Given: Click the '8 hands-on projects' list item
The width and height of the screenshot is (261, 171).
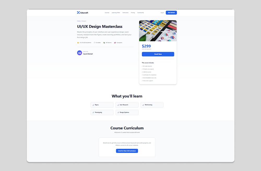Looking at the screenshot, I should [148, 69].
